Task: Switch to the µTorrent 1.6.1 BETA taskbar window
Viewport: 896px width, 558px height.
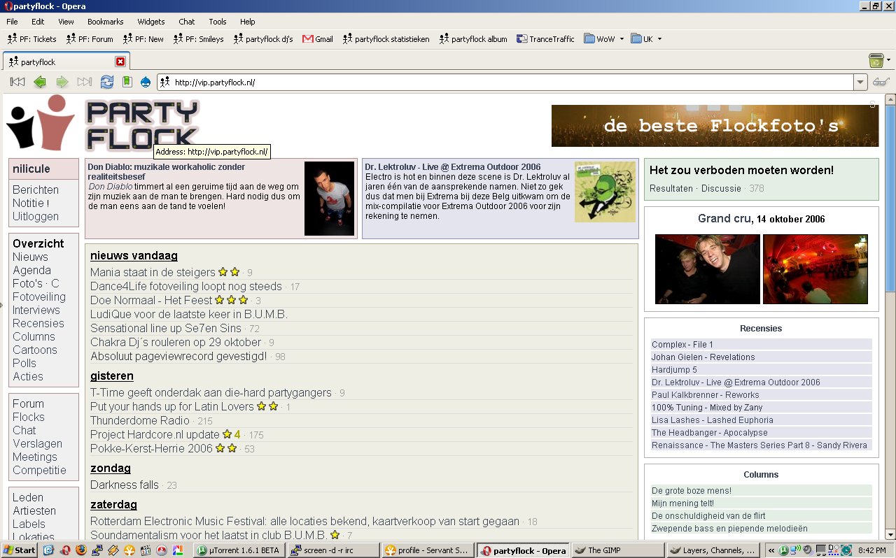Action: tap(239, 550)
